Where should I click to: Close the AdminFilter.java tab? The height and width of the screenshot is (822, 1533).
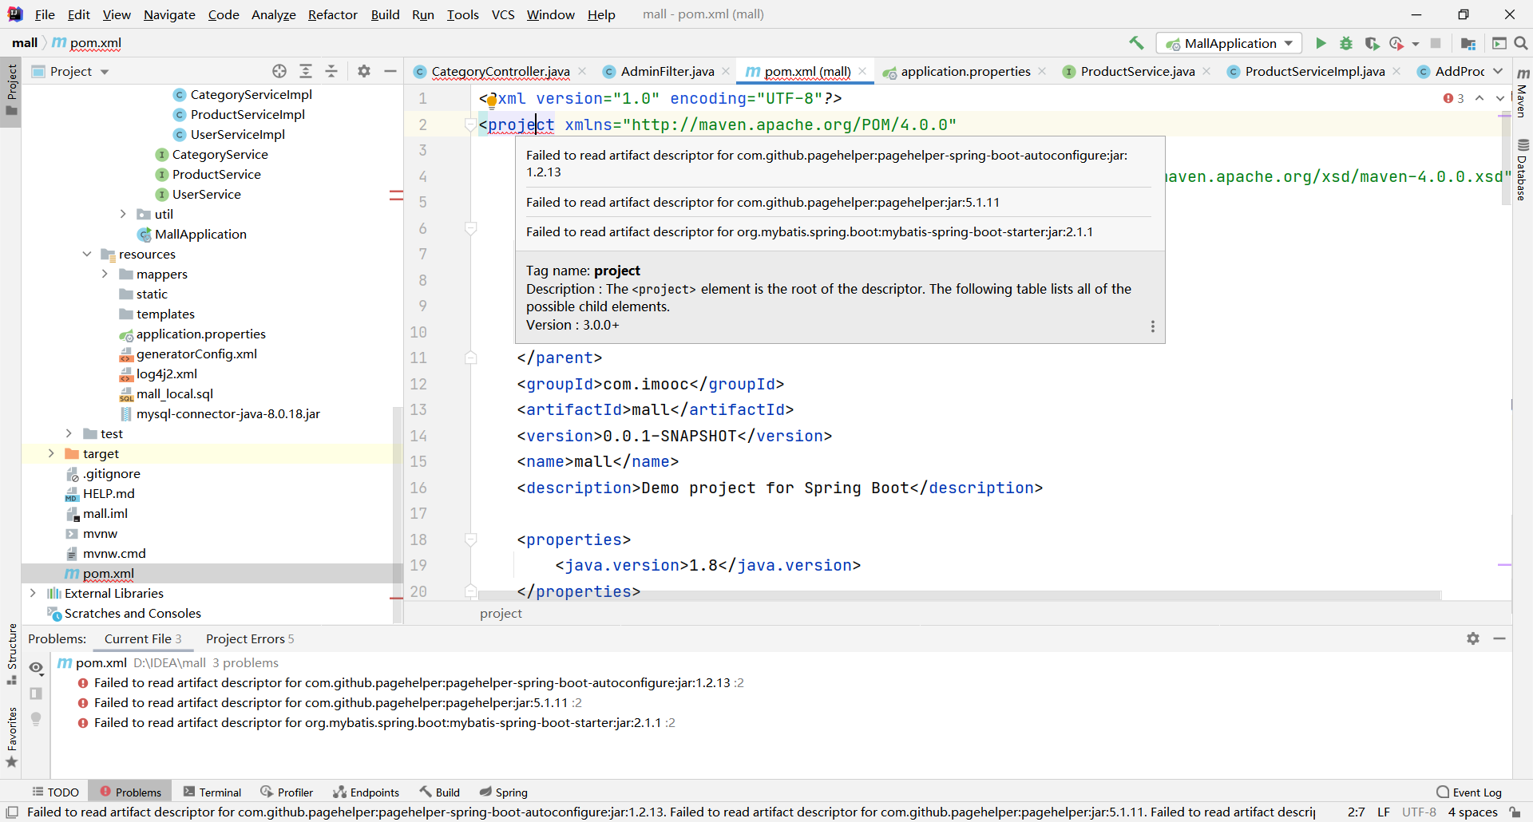726,71
